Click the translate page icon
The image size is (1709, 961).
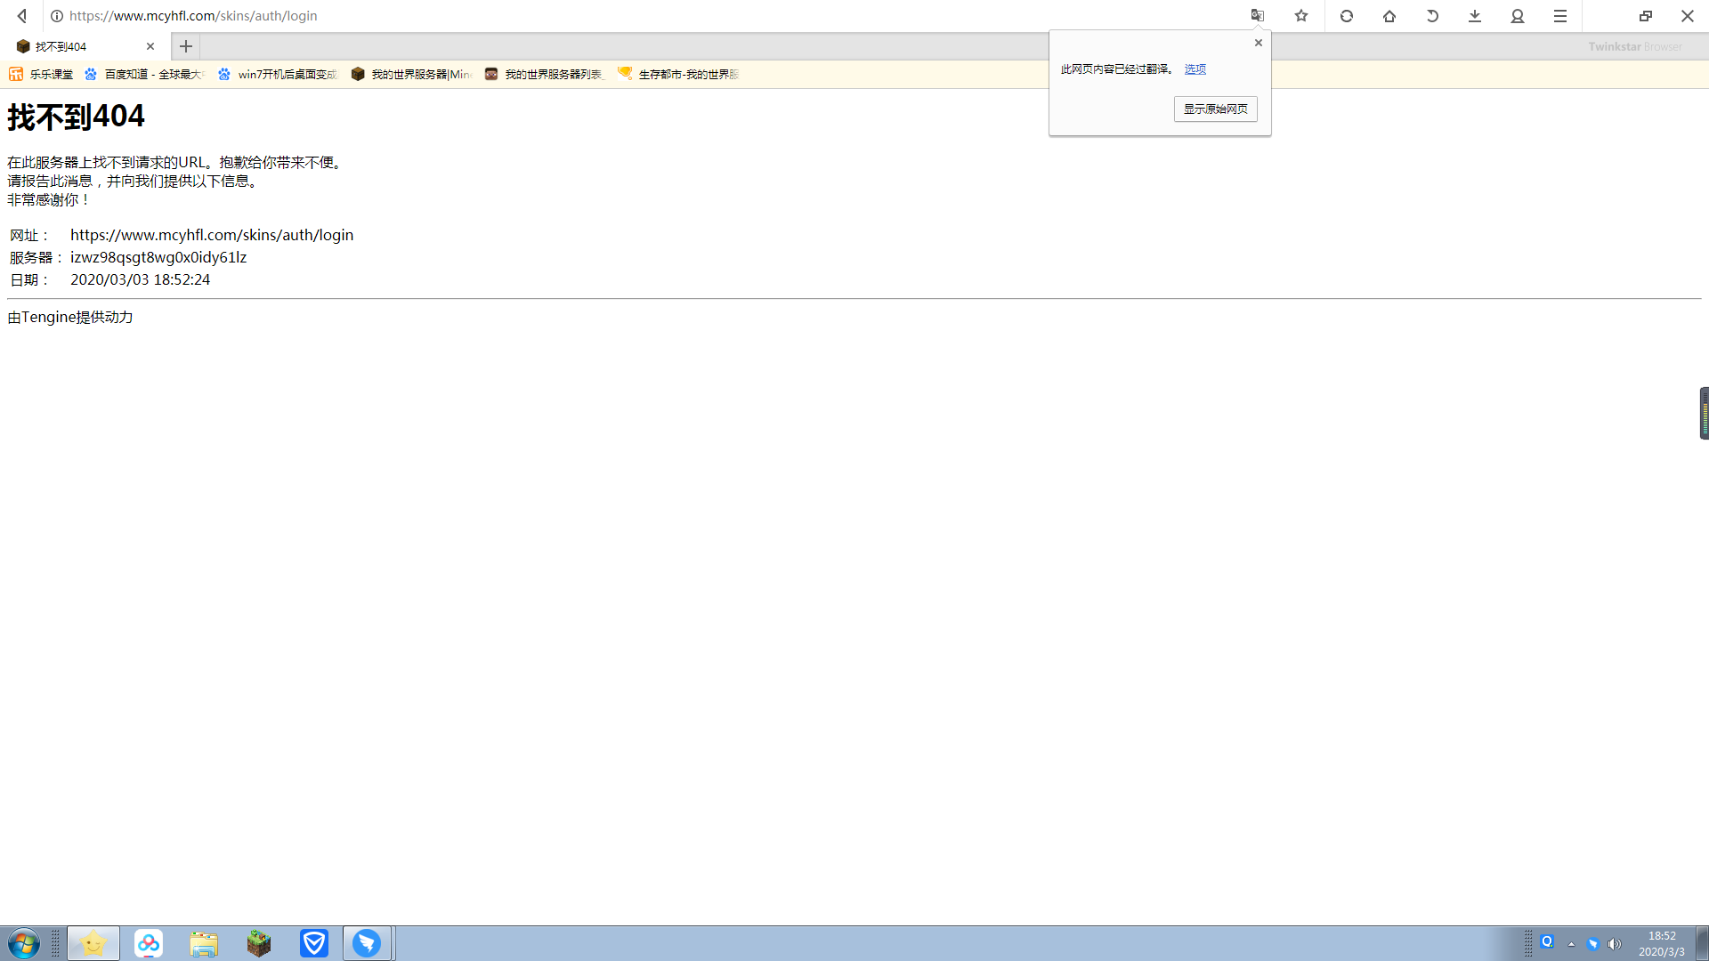click(x=1257, y=15)
